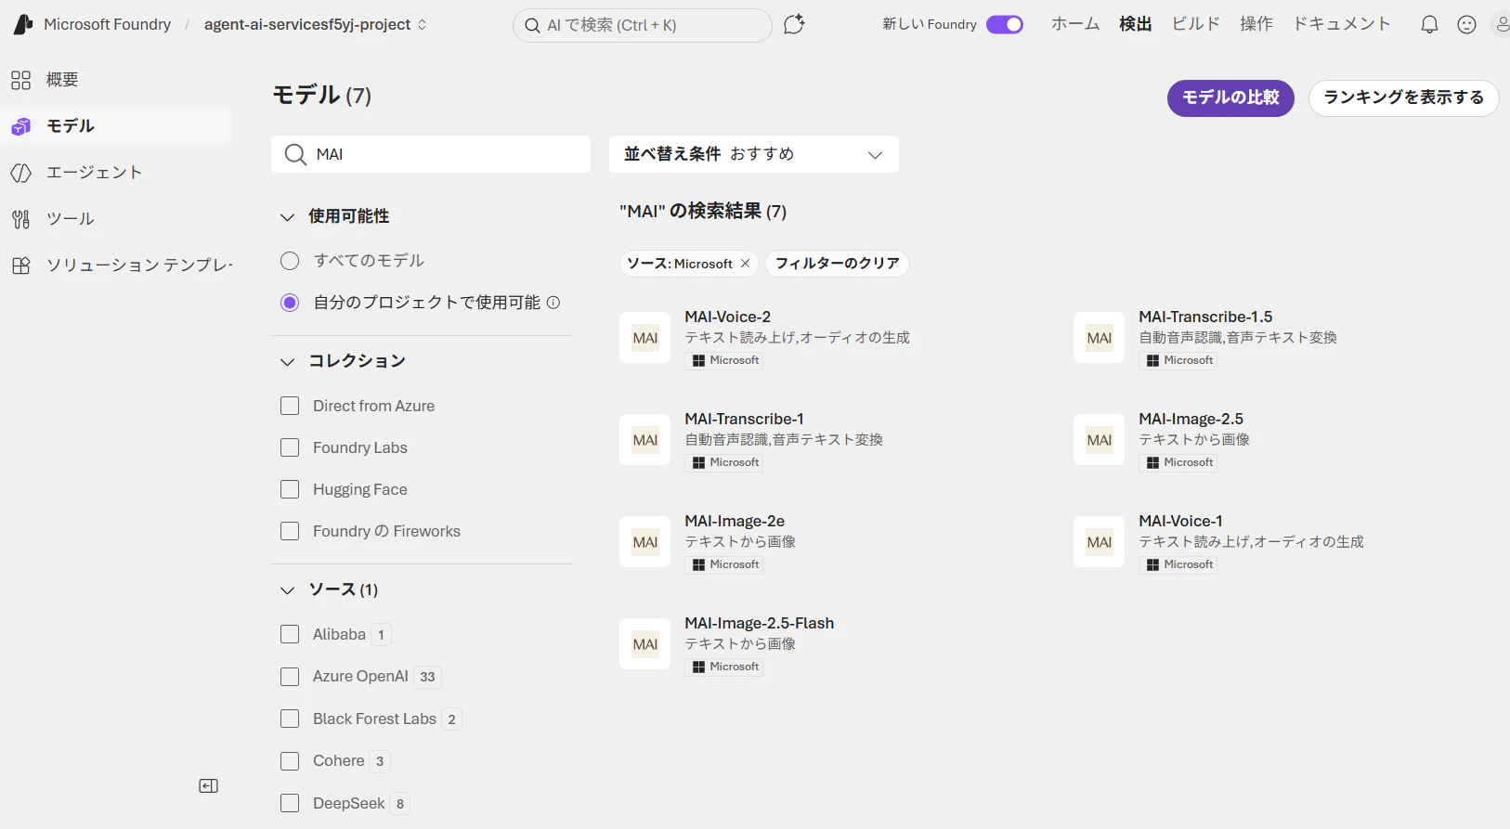Click the AI で検索 search box

(x=643, y=25)
